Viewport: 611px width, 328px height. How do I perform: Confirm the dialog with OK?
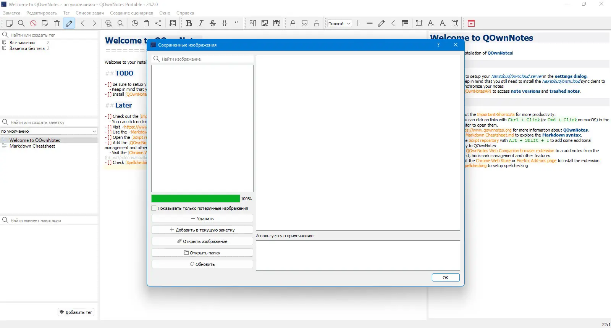point(446,278)
